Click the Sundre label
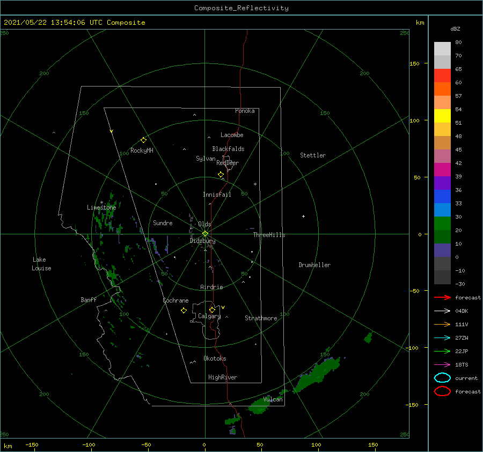This screenshot has width=483, height=452. (163, 223)
